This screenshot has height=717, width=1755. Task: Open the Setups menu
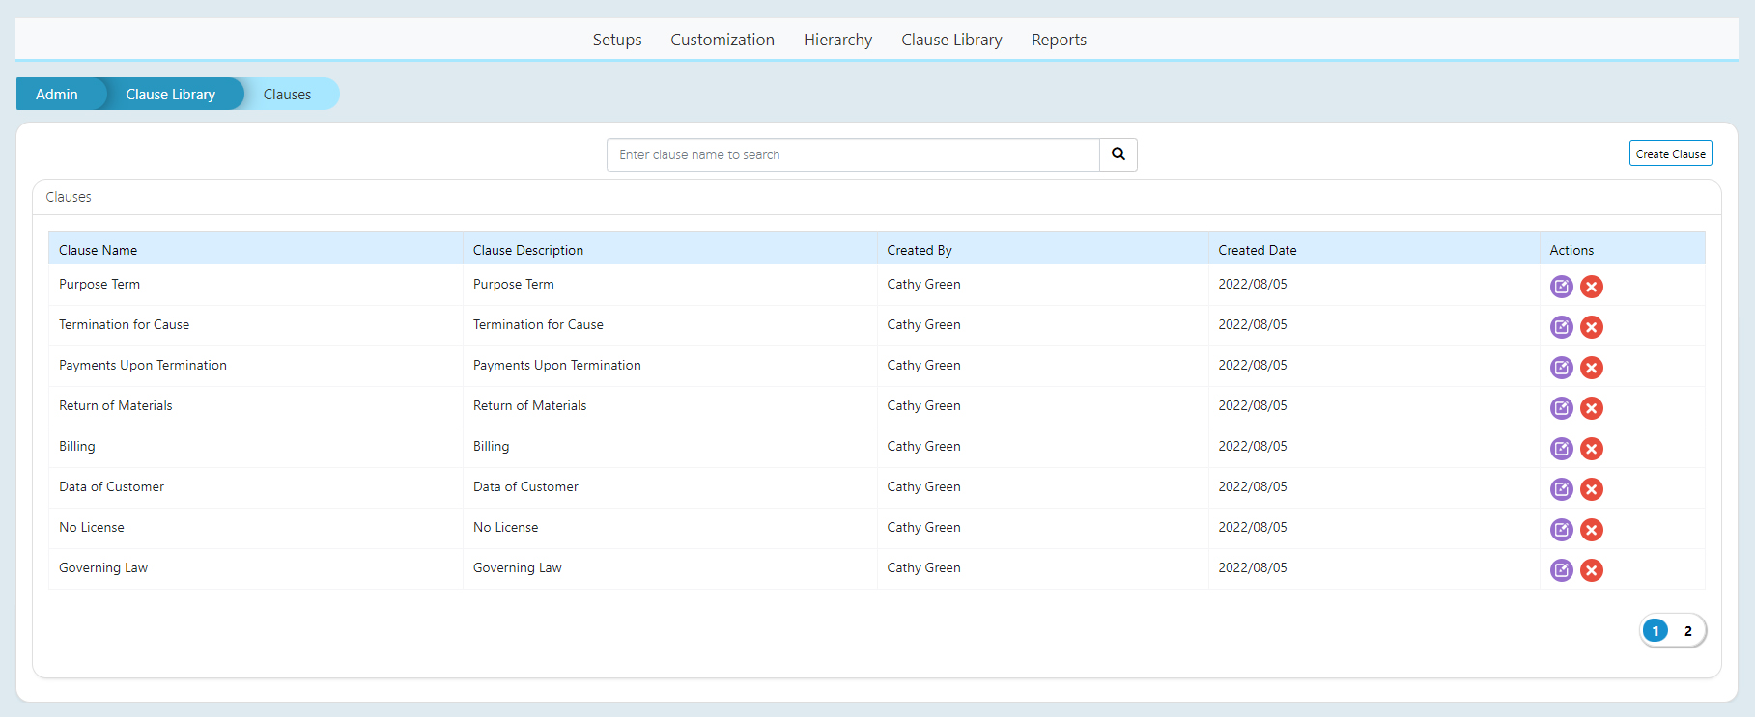point(616,40)
